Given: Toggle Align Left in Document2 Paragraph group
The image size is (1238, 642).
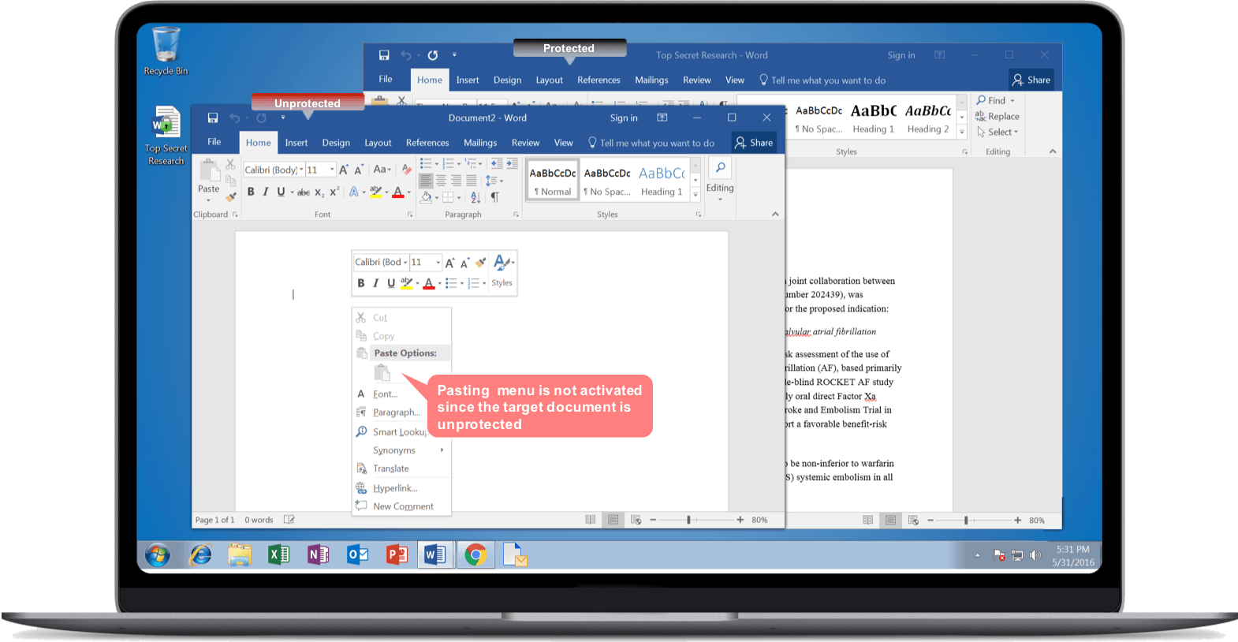Looking at the screenshot, I should 426,181.
